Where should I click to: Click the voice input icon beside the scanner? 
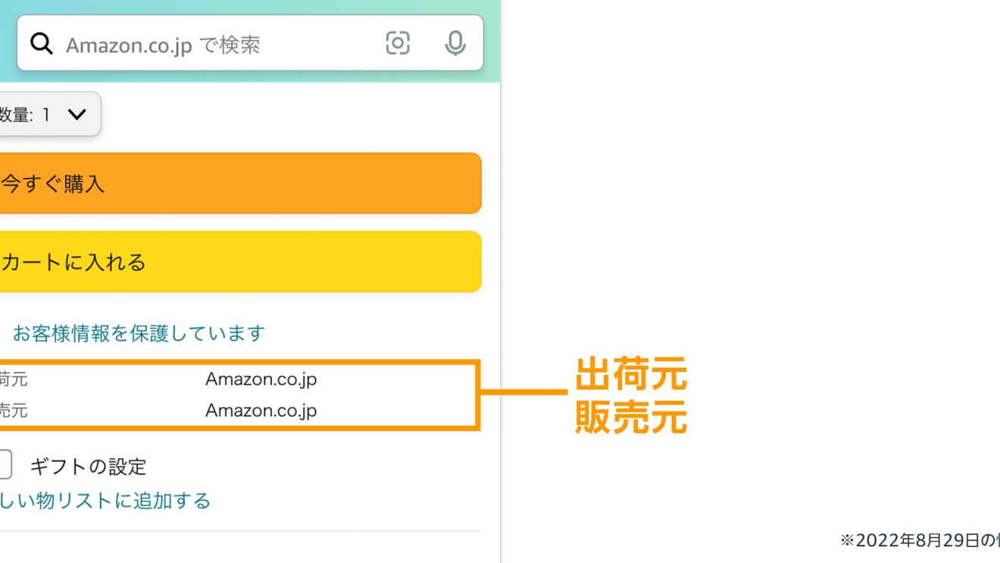(x=455, y=43)
